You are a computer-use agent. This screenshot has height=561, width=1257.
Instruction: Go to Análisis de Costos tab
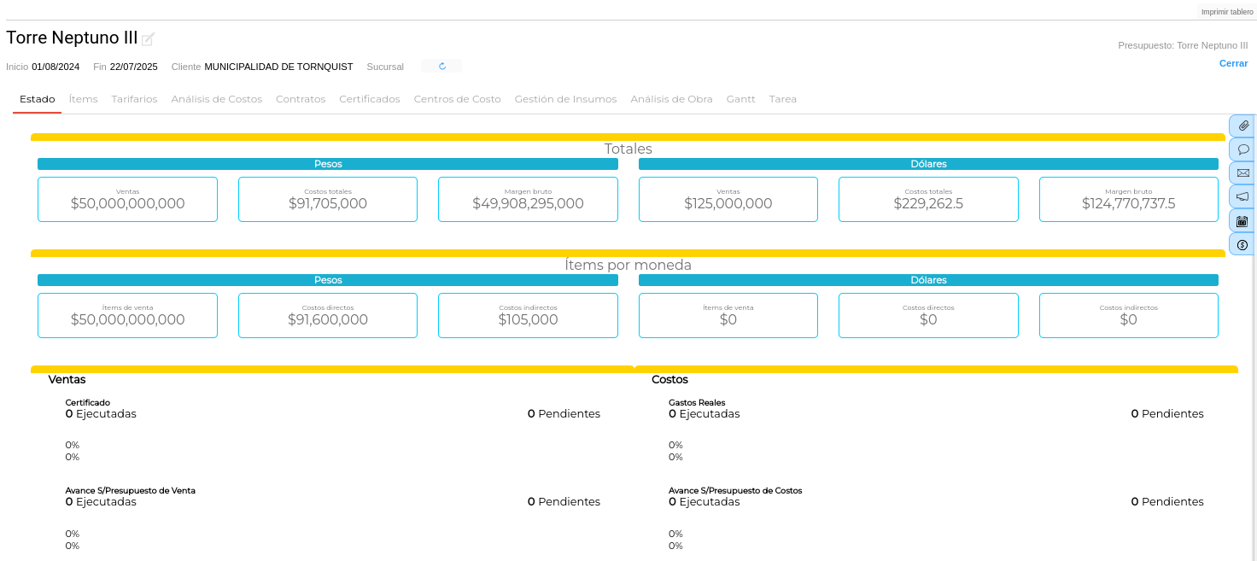tap(216, 99)
